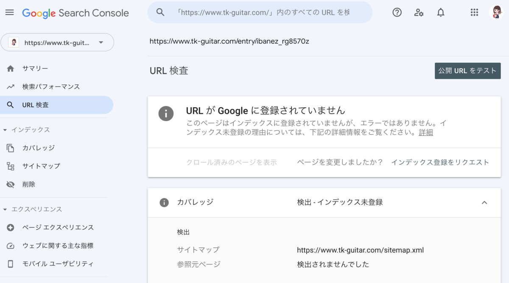Open the notifications bell

(x=441, y=13)
